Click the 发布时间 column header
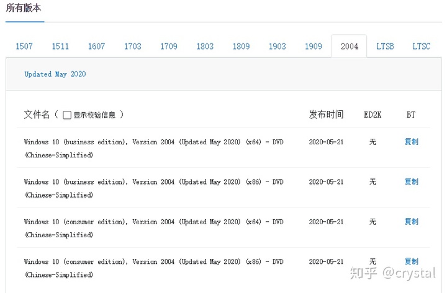 pyautogui.click(x=326, y=115)
